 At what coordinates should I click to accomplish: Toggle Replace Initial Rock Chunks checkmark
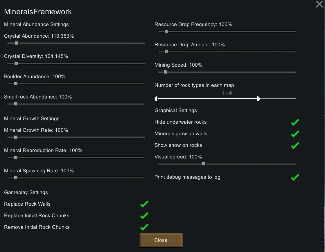point(144,216)
